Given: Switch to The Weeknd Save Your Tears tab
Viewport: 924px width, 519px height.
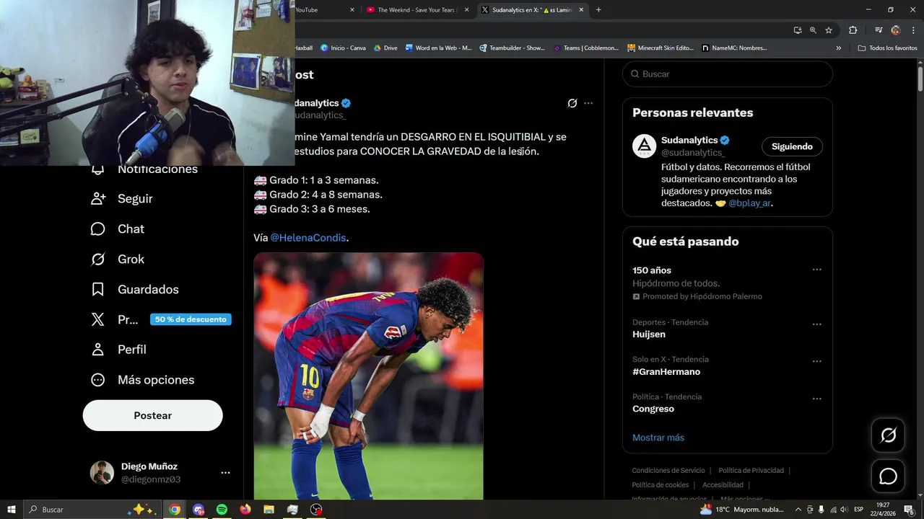Looking at the screenshot, I should [x=417, y=10].
